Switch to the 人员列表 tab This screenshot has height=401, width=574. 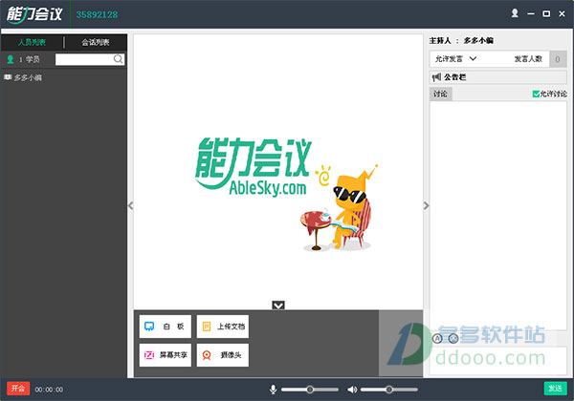click(x=33, y=42)
